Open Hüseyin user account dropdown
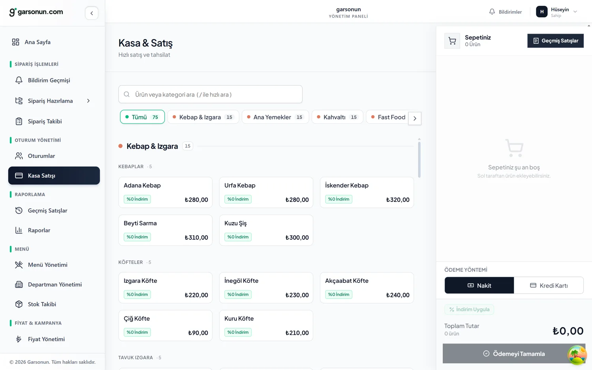Screen dimensions: 592x370 tap(556, 12)
